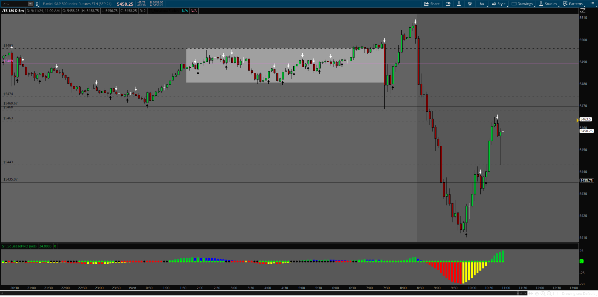Open the Style menu
The height and width of the screenshot is (297, 598).
pos(499,4)
